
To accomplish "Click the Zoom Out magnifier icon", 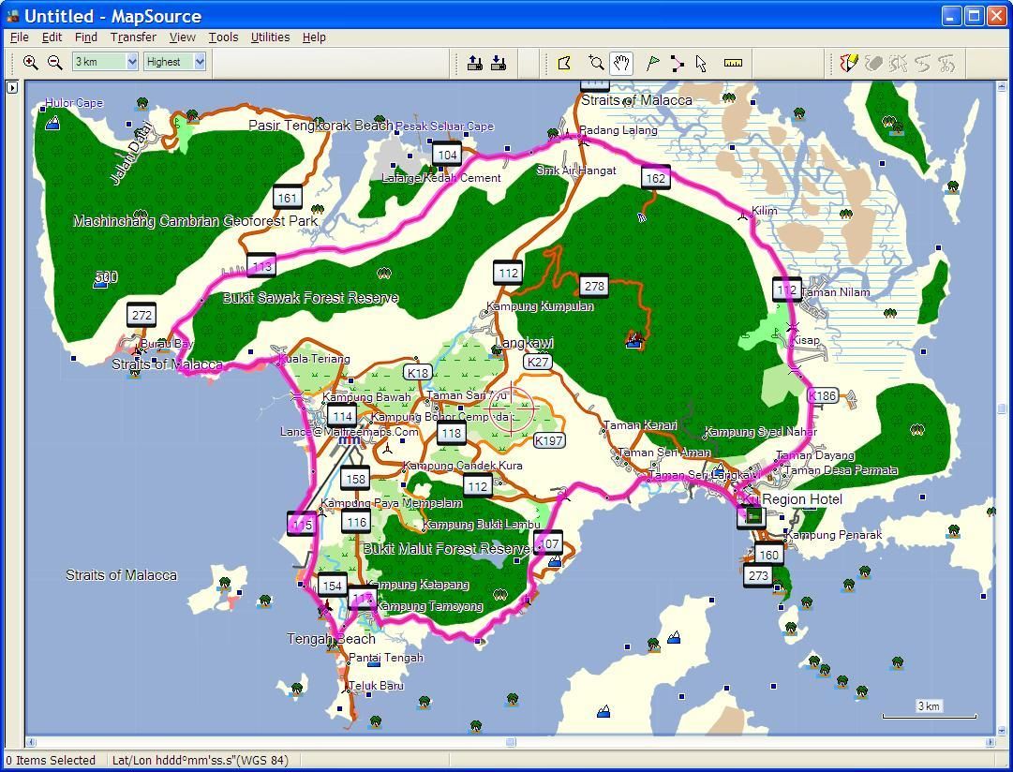I will 55,63.
